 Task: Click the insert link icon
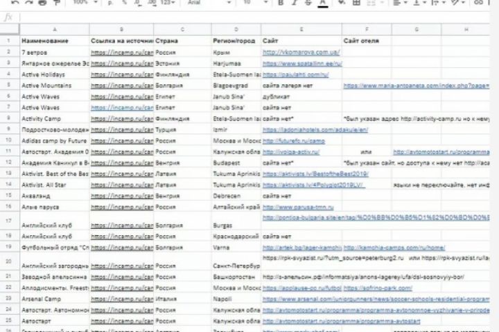pos(478,3)
